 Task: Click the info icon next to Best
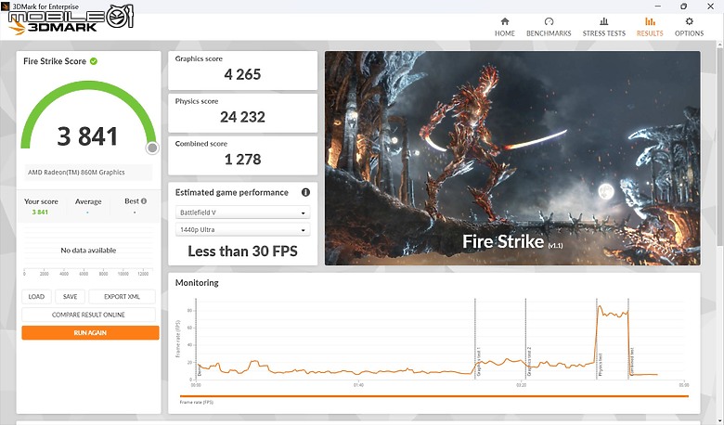(144, 201)
